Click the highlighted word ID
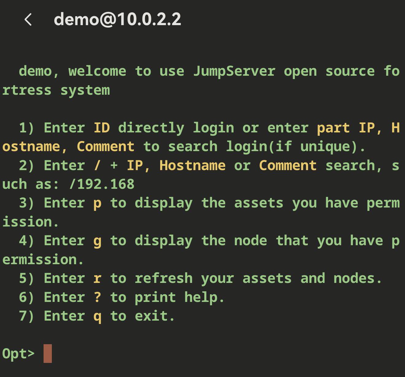405x377 pixels. 102,128
